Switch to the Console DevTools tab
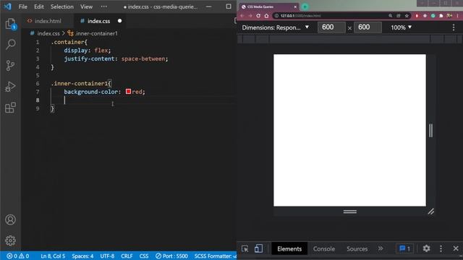The image size is (463, 260). [324, 248]
